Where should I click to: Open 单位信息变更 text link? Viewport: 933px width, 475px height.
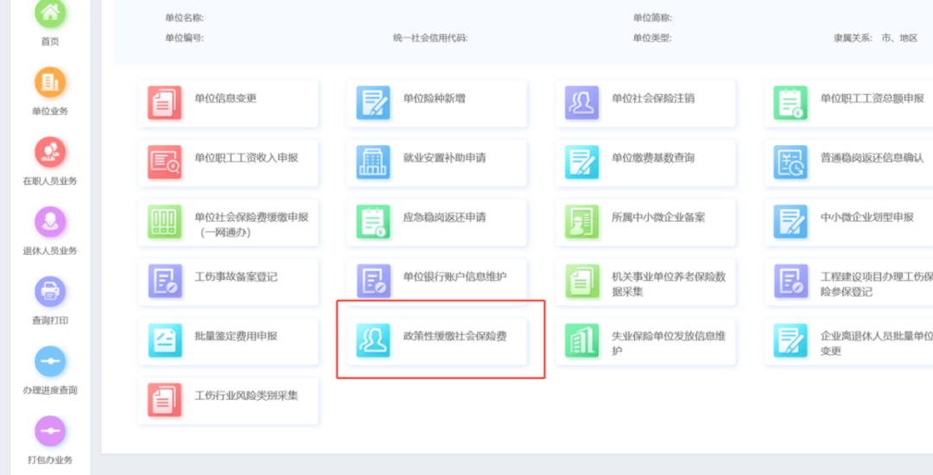coord(225,98)
